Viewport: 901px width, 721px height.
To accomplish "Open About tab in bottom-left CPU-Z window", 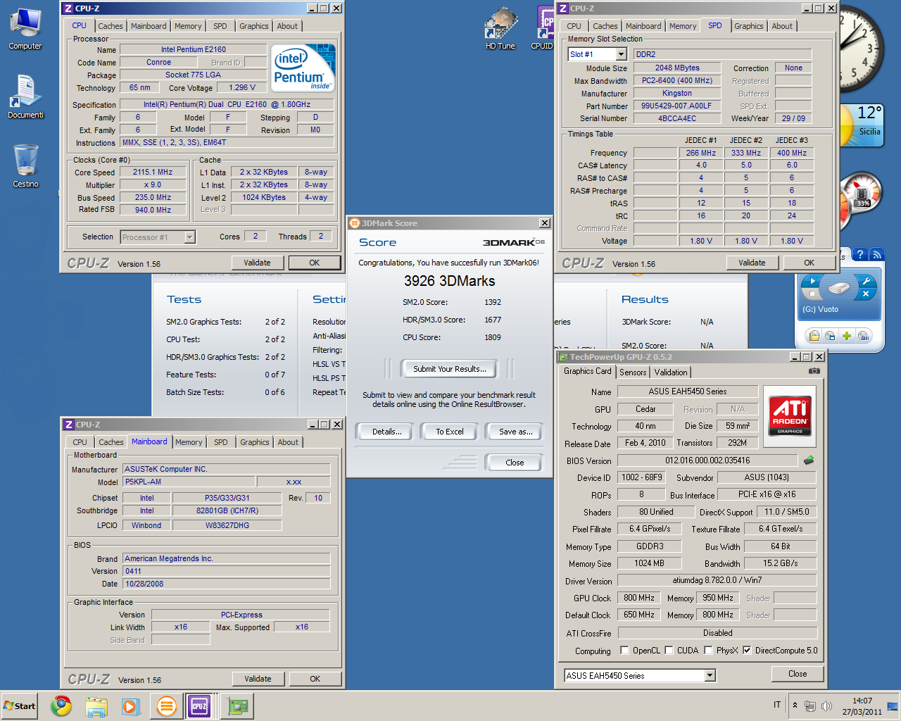I will tap(288, 442).
